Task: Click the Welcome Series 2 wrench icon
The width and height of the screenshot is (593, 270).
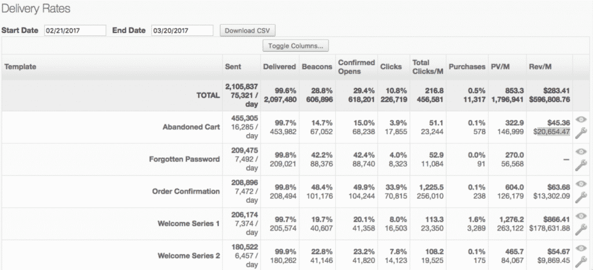Action: [581, 261]
